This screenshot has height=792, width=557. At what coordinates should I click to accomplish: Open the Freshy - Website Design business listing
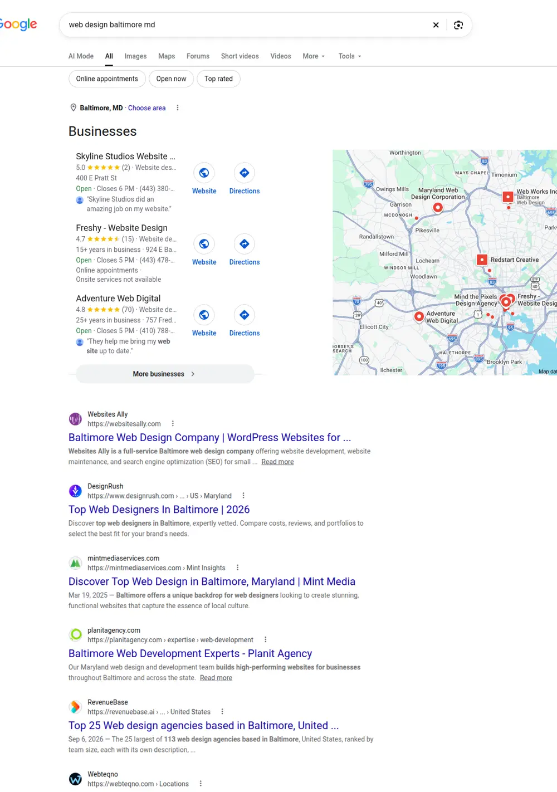[x=121, y=228]
